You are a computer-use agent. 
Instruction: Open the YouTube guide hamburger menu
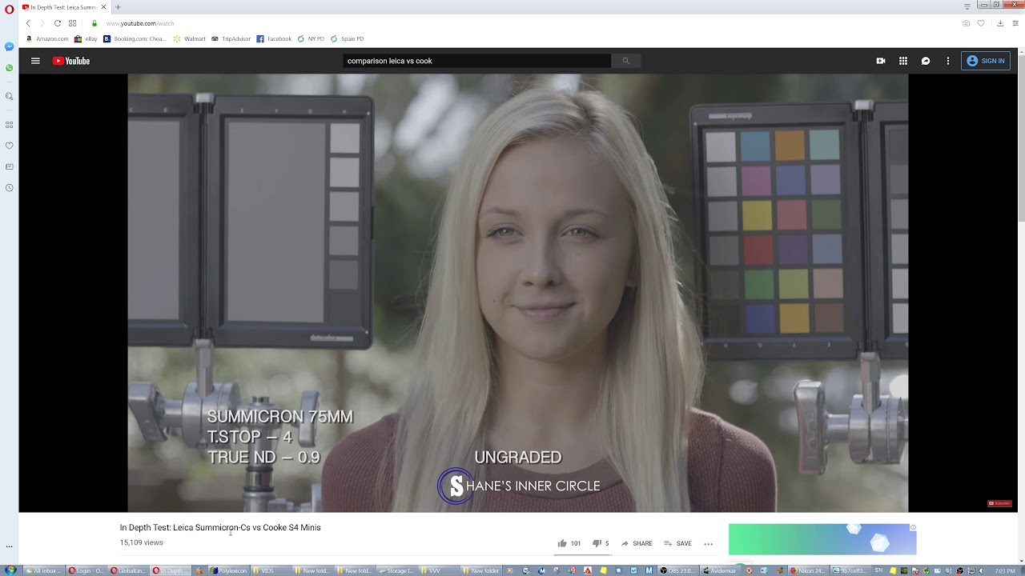[35, 61]
